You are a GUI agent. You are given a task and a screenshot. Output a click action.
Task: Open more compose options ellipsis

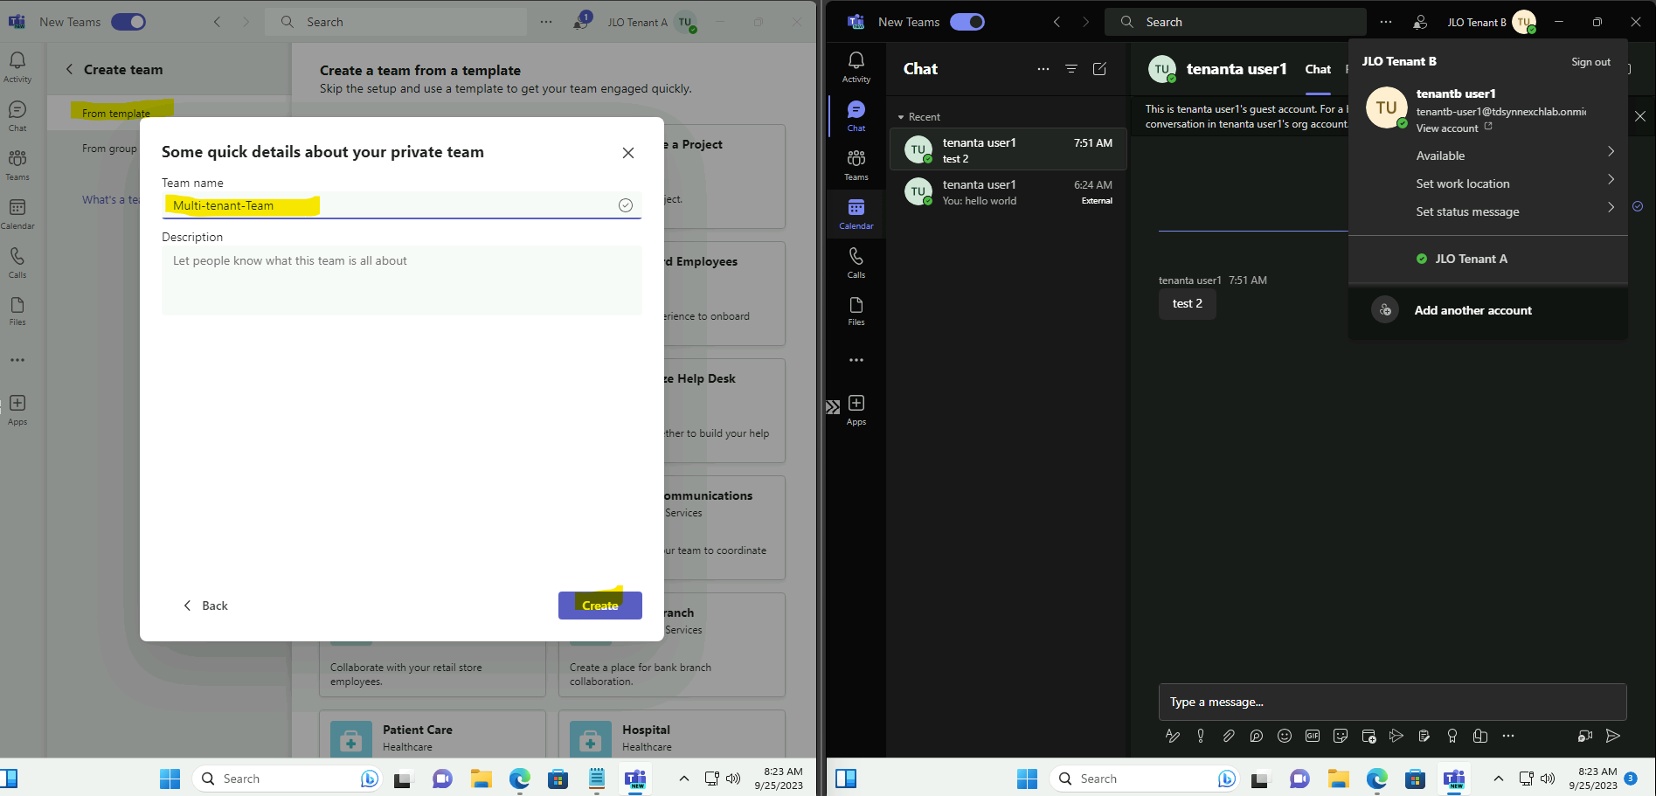[1508, 736]
